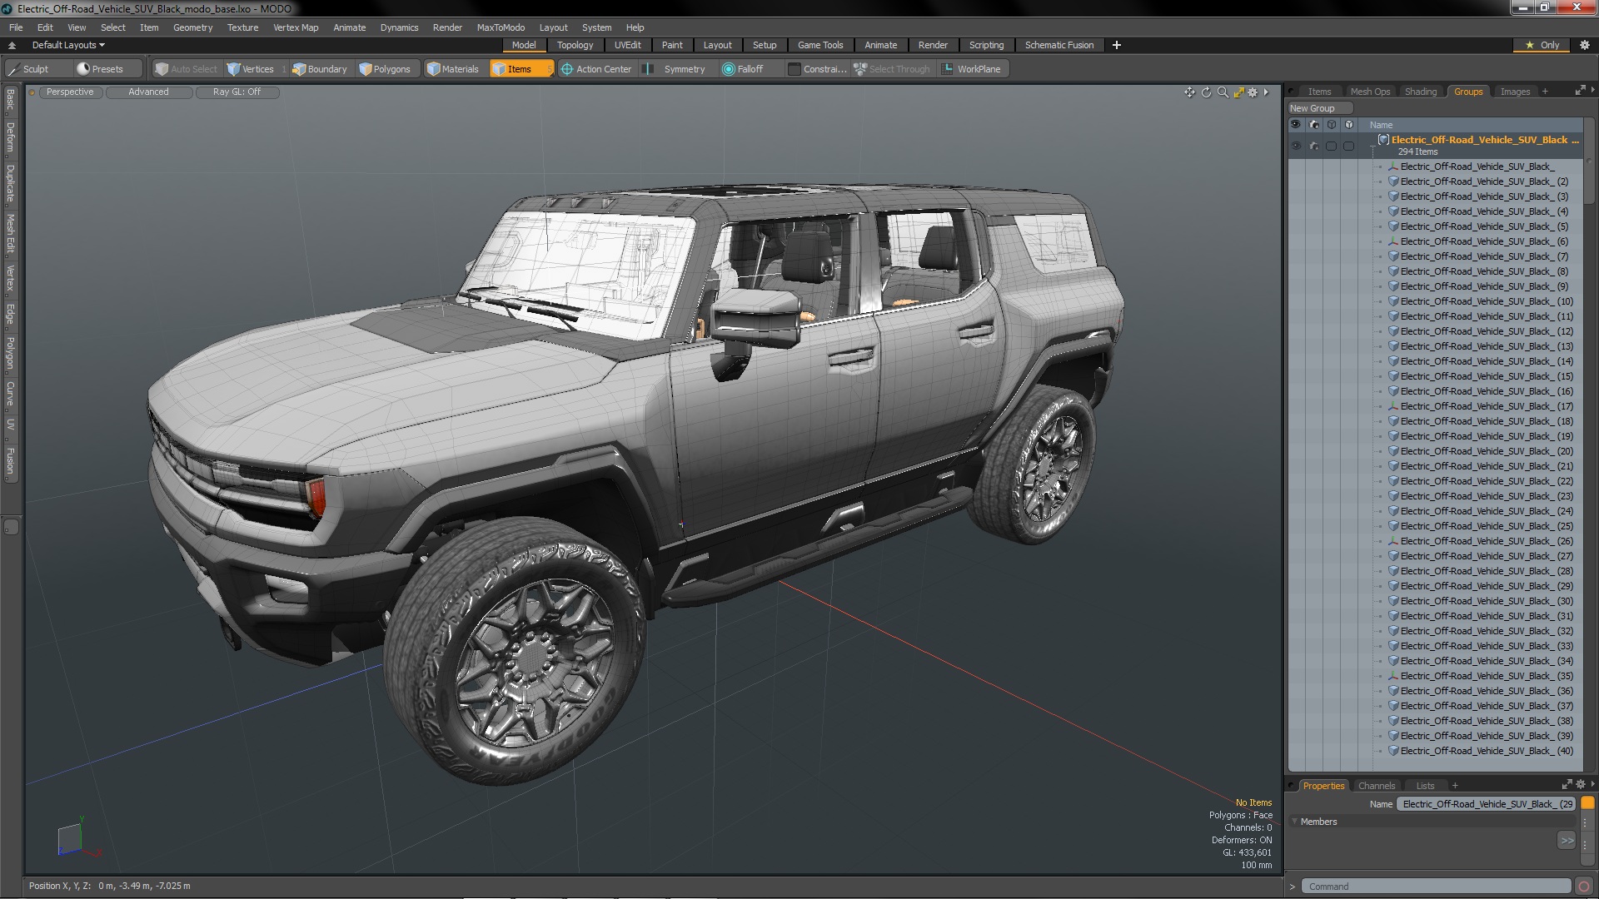The image size is (1599, 899).
Task: Open the Geometry menu
Action: click(192, 27)
